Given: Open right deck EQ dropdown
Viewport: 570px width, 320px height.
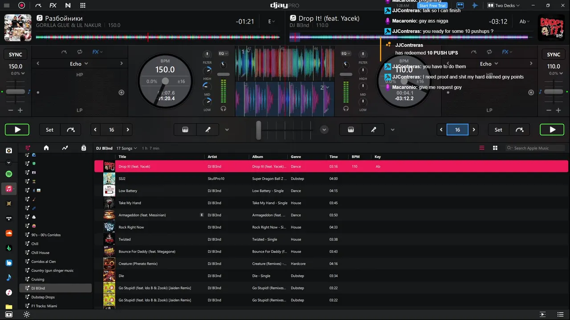Looking at the screenshot, I should [346, 53].
